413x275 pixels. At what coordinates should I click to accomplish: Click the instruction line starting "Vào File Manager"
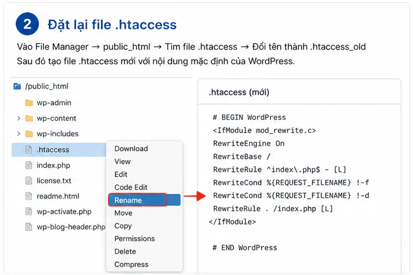pos(191,47)
